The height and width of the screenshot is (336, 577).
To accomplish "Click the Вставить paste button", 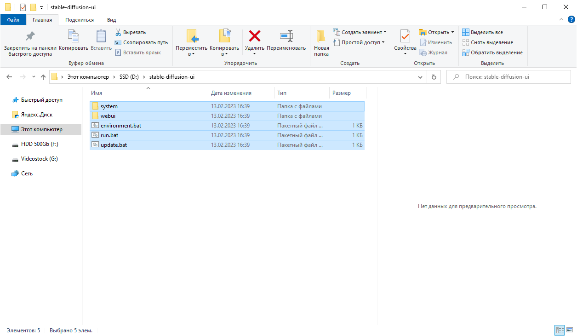I will coord(101,41).
